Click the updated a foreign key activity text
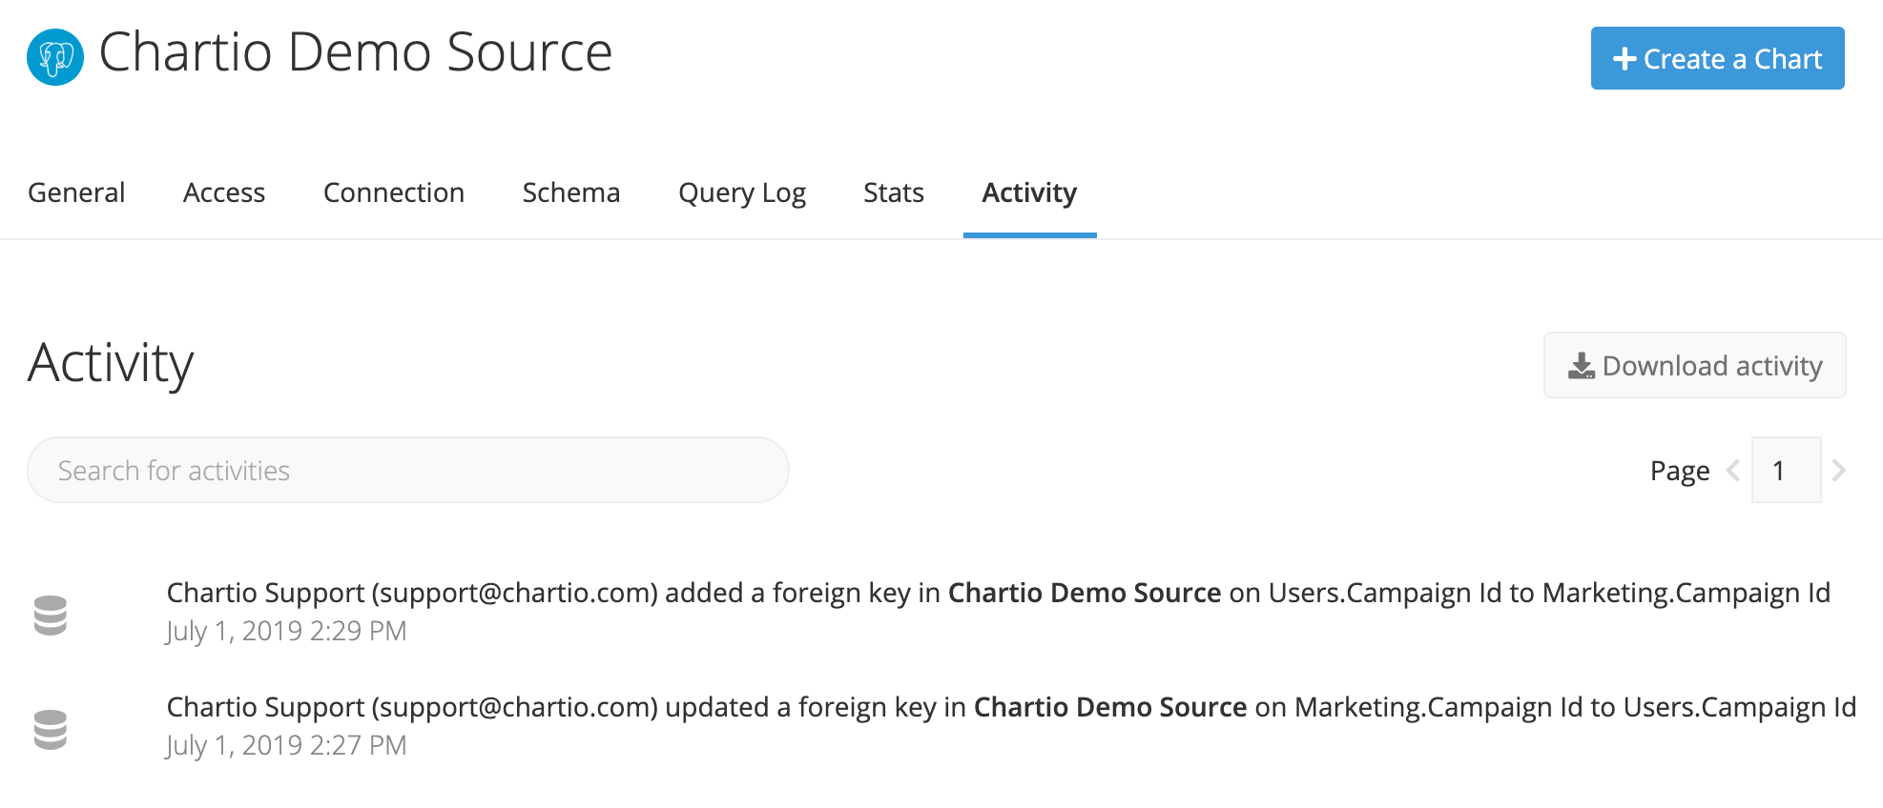 pos(1011,707)
